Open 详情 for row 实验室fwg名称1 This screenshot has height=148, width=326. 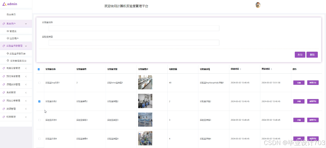299,83
